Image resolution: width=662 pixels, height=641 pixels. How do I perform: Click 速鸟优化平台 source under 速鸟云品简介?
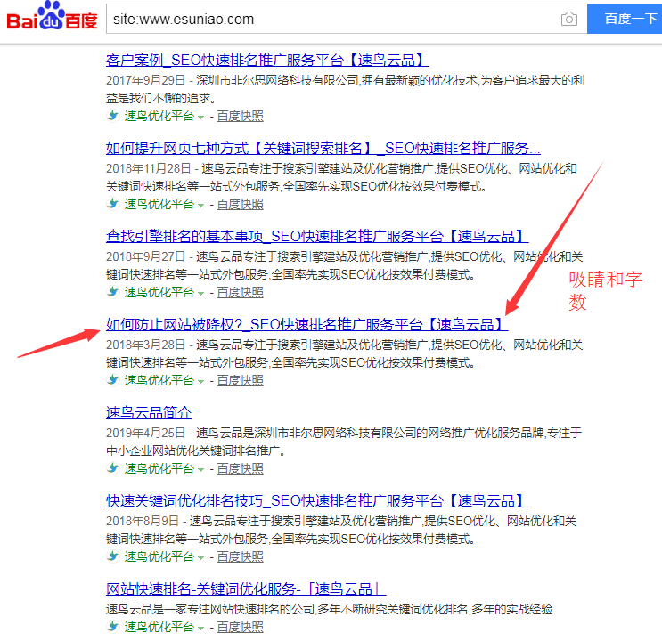click(159, 469)
